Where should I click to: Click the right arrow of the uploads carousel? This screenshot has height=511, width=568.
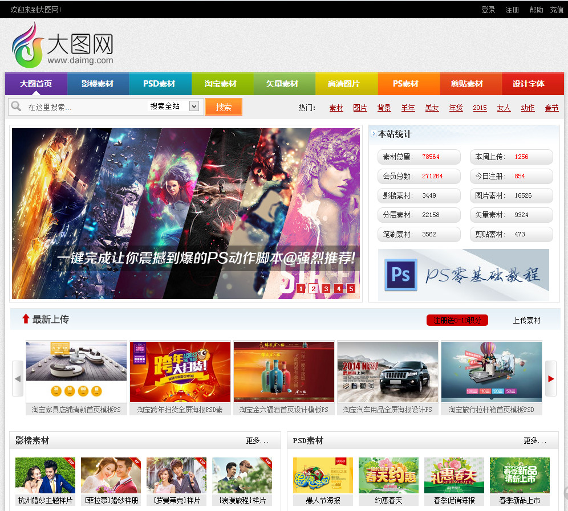click(550, 377)
